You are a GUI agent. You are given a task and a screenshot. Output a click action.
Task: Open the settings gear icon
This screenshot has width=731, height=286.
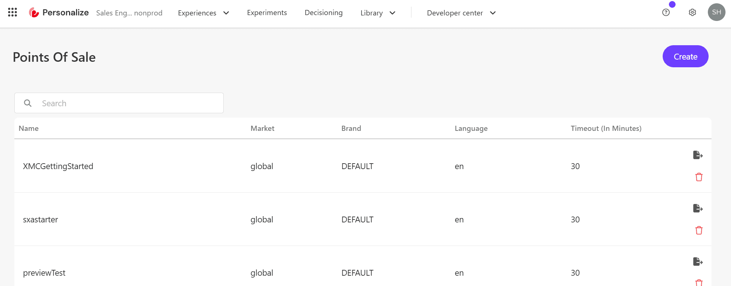(692, 12)
